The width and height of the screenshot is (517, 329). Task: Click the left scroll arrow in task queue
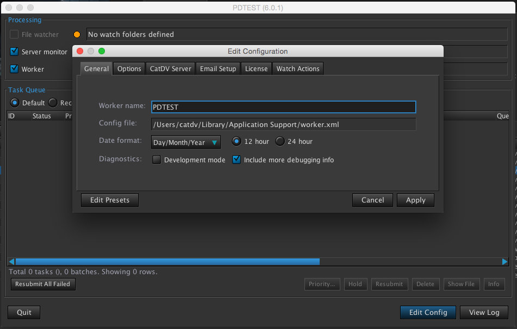point(11,262)
